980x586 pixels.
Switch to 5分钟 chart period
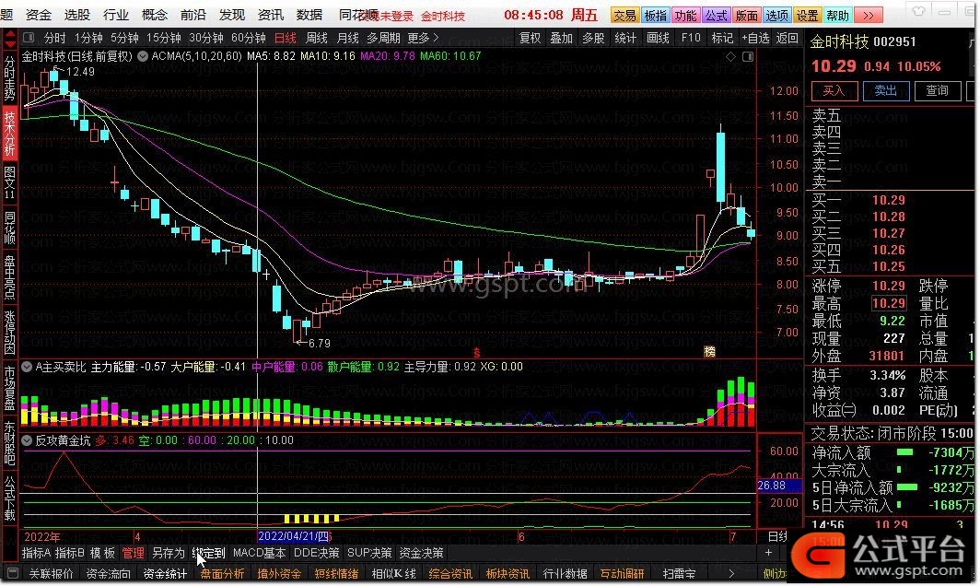click(124, 38)
